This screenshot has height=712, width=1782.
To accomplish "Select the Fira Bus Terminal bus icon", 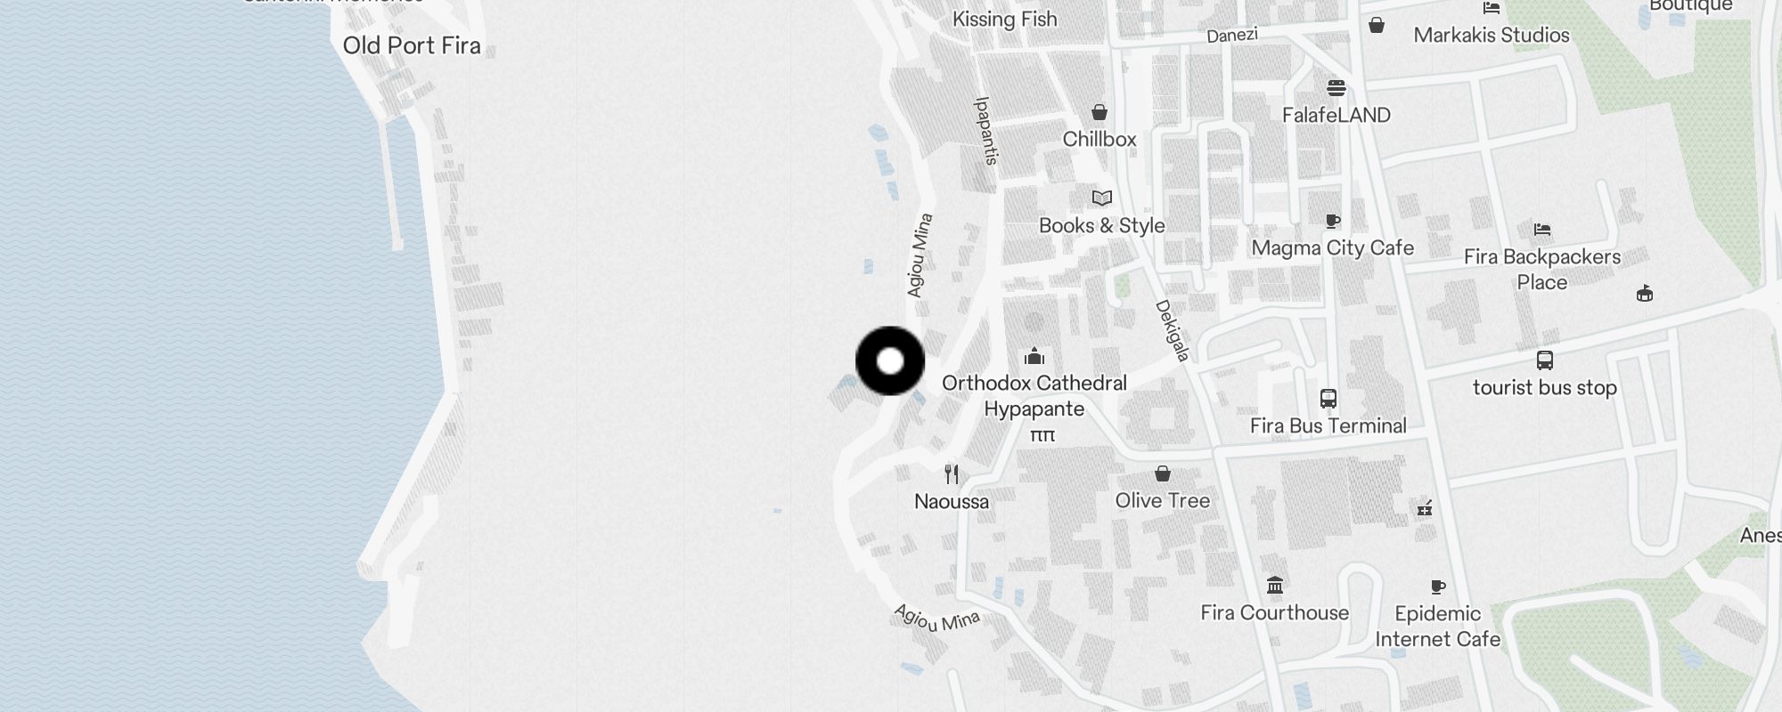I will 1328,398.
